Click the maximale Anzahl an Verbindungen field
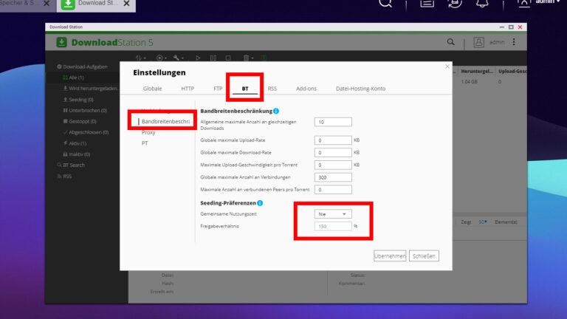 tap(333, 177)
